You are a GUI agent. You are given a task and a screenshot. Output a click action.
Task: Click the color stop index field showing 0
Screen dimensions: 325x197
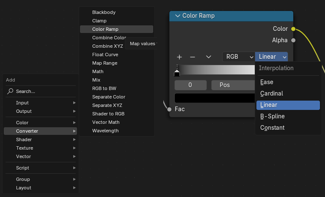[x=190, y=85]
